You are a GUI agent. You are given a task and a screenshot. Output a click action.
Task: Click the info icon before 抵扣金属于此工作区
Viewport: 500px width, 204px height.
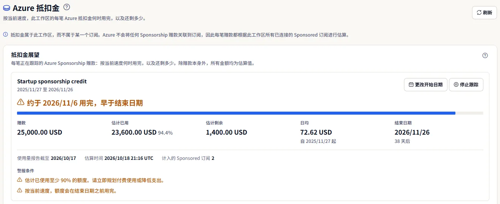coord(6,34)
